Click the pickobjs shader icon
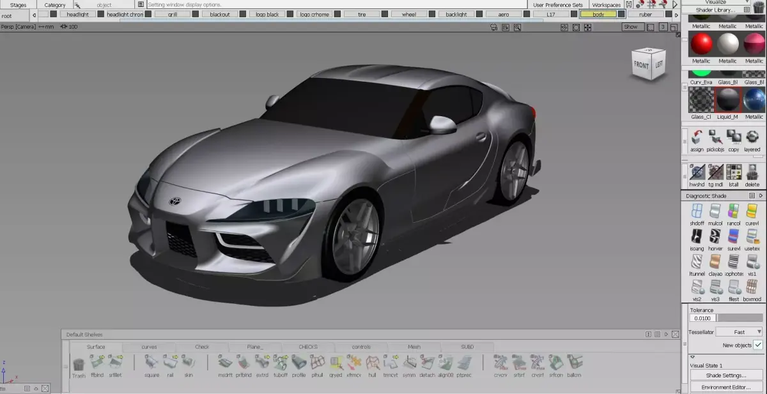The image size is (767, 394). point(715,139)
